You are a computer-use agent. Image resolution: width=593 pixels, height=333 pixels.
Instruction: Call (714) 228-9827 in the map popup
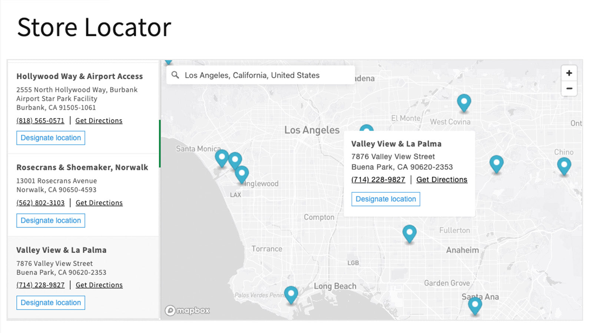click(378, 179)
